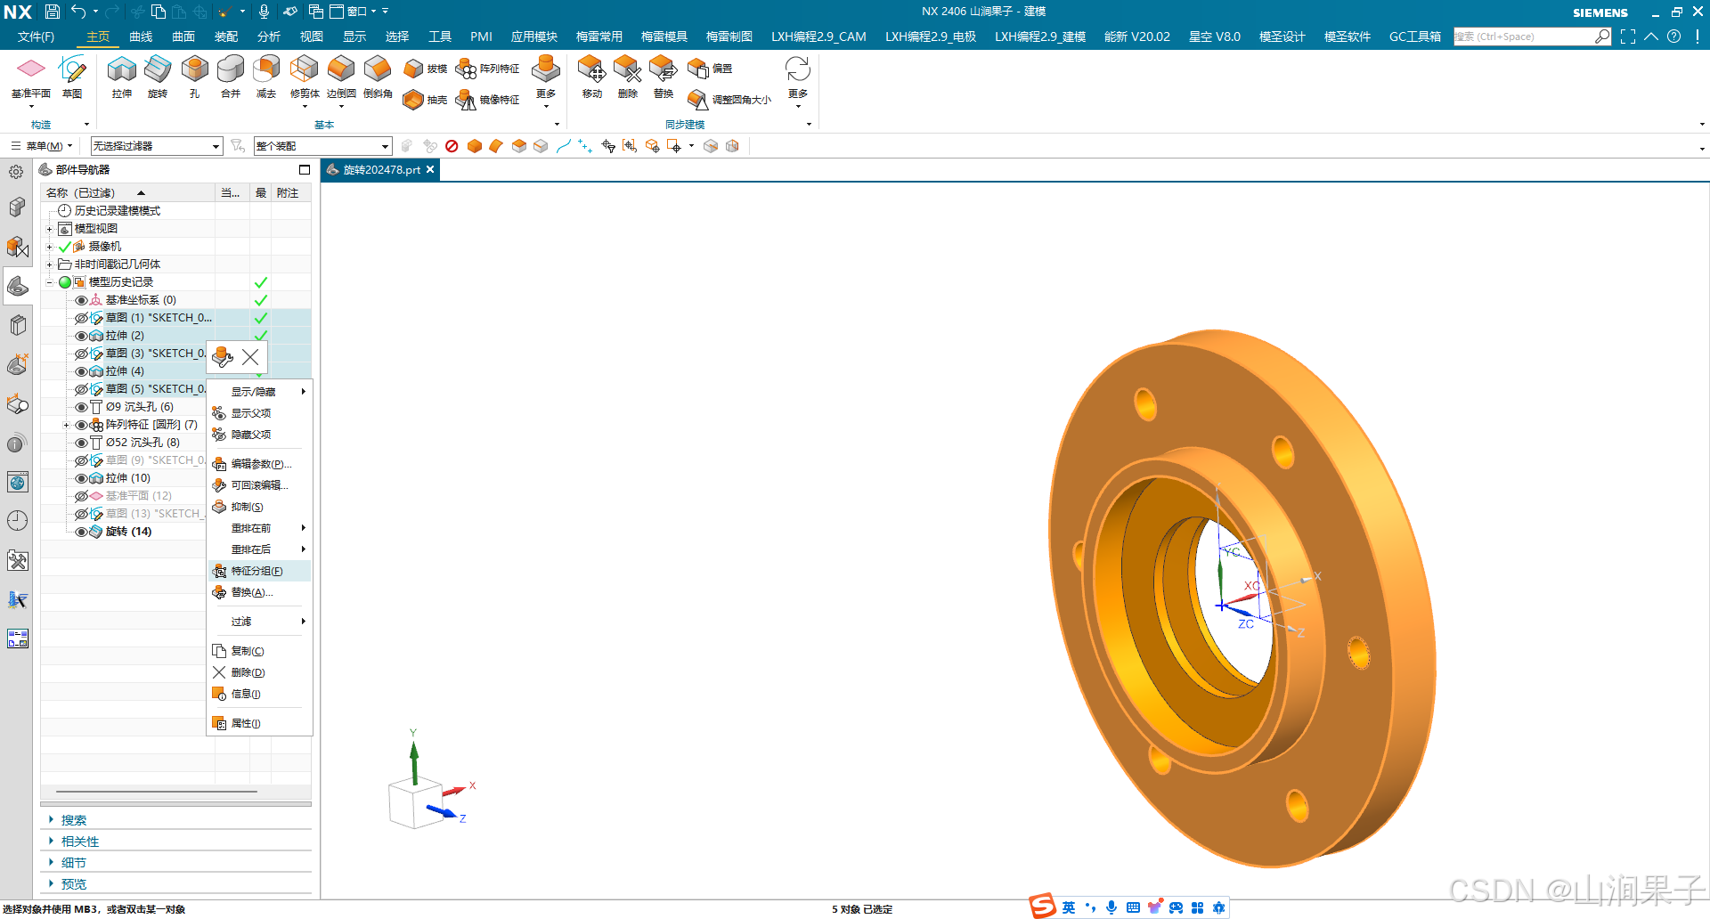Click the 阵列特征 (Pattern Feature) tool

click(x=487, y=69)
